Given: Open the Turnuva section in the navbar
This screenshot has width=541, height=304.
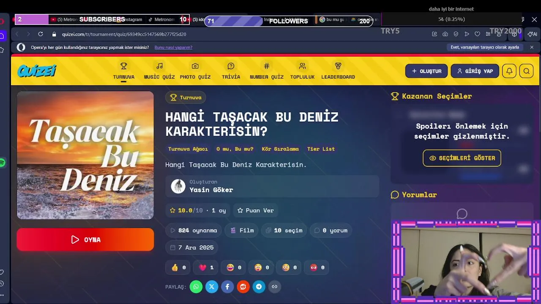Looking at the screenshot, I should point(123,71).
